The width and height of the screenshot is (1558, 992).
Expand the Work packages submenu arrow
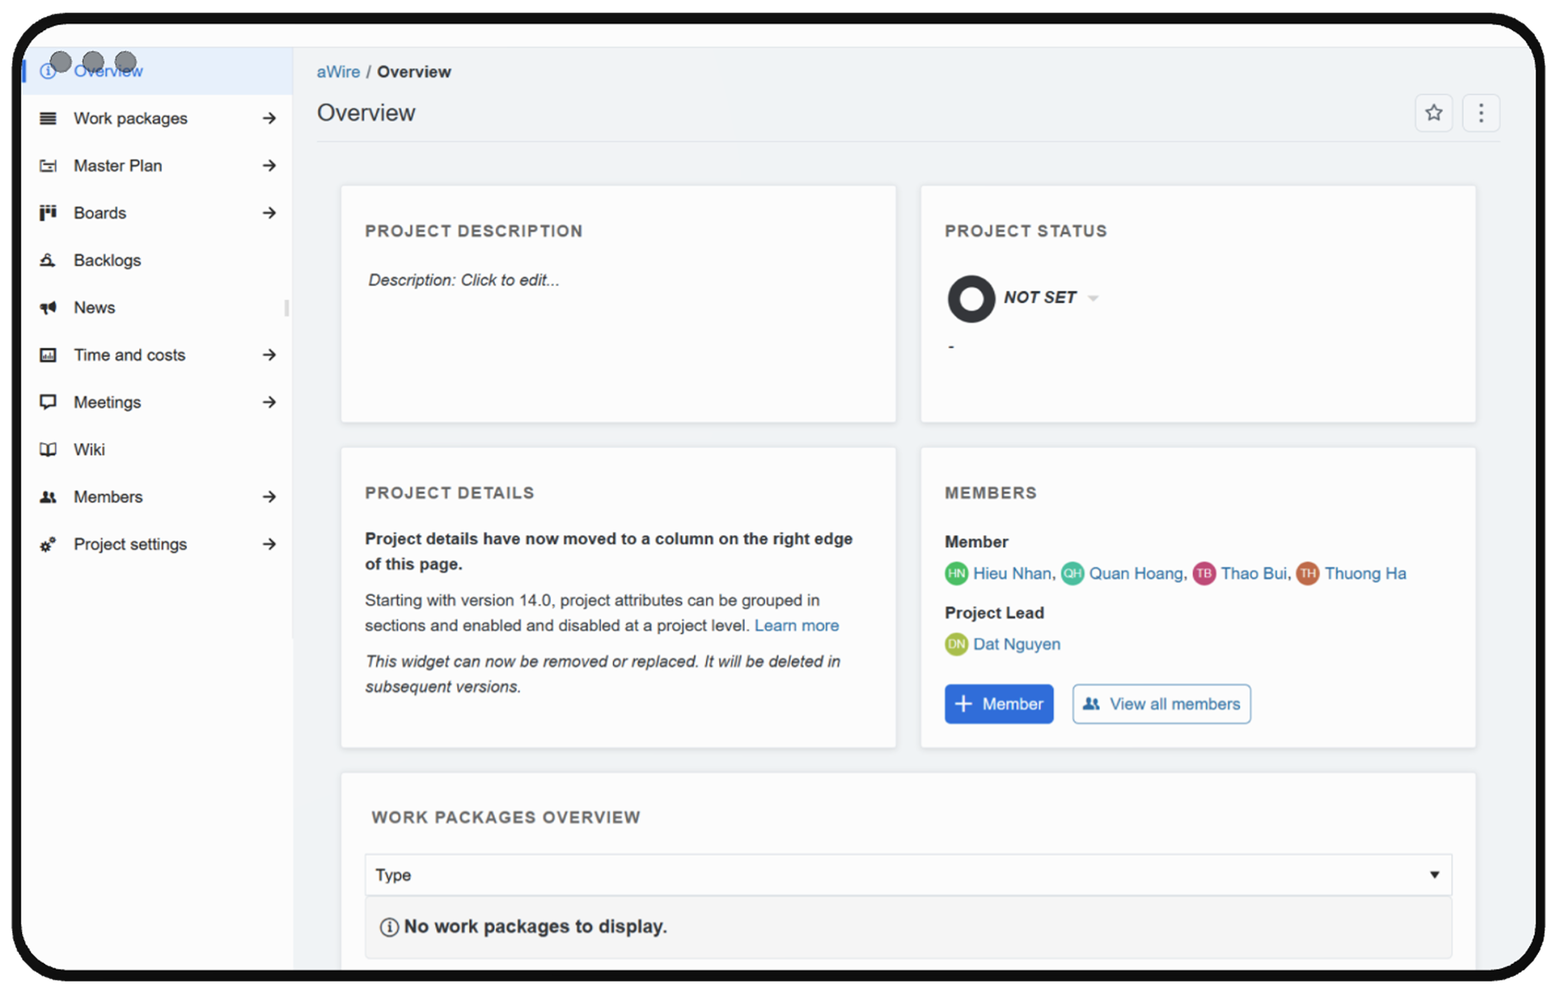[269, 119]
